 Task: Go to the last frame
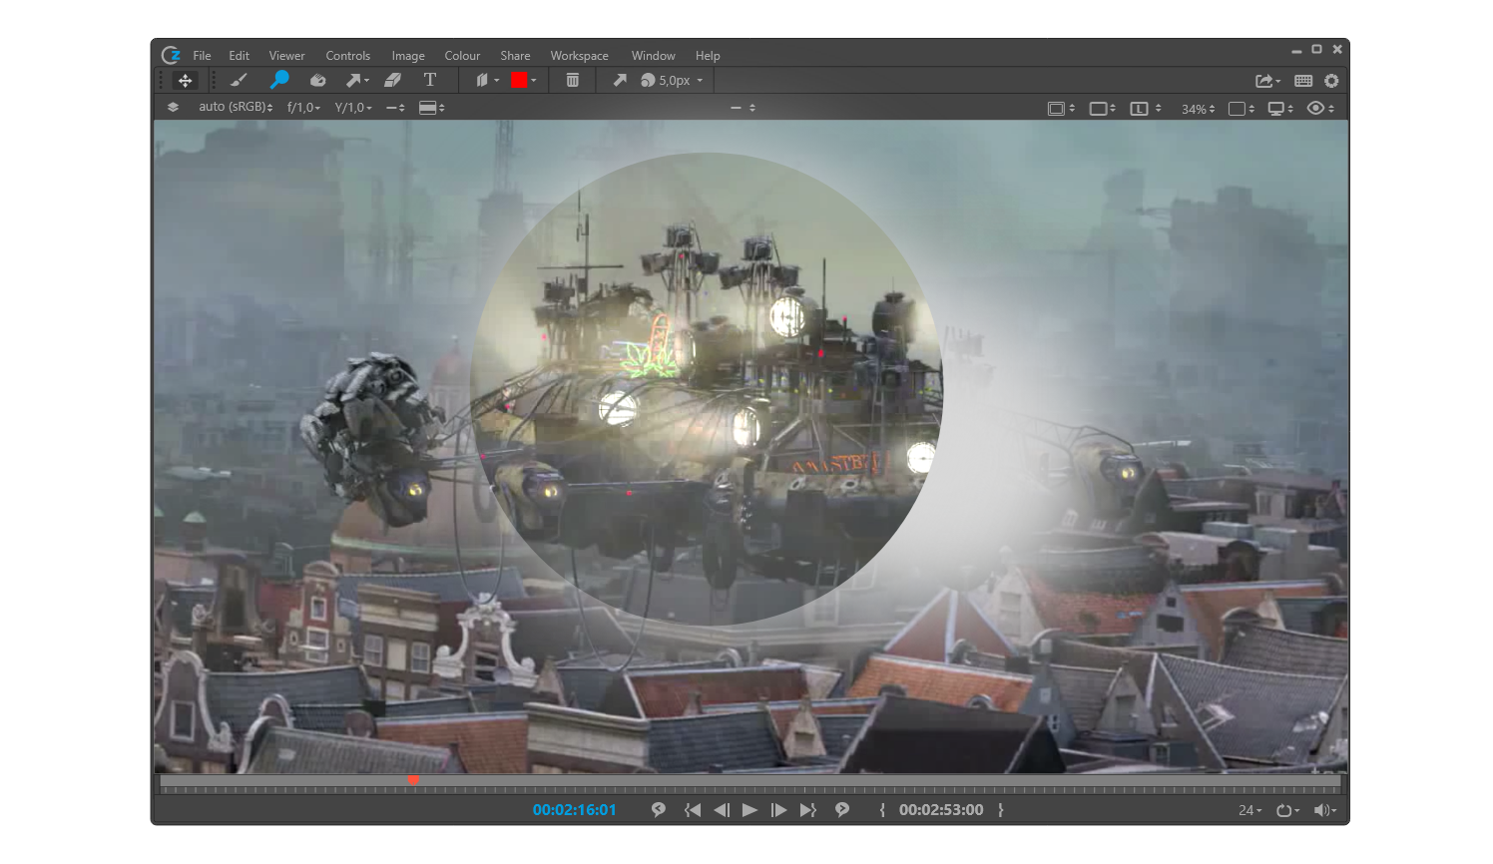808,809
